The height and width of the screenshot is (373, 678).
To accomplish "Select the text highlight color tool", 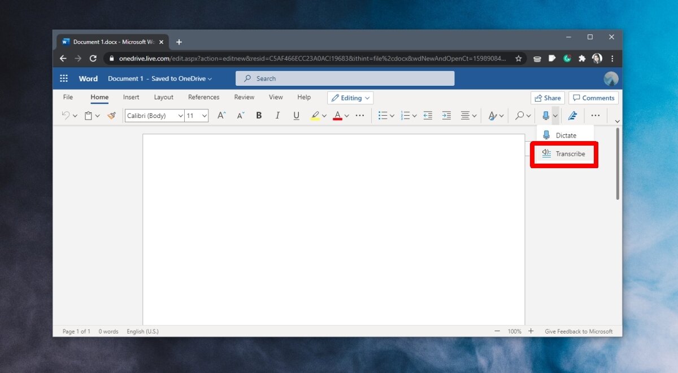I will tap(316, 115).
